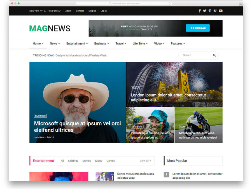Click the Log in link
The width and height of the screenshot is (252, 189).
click(104, 11)
